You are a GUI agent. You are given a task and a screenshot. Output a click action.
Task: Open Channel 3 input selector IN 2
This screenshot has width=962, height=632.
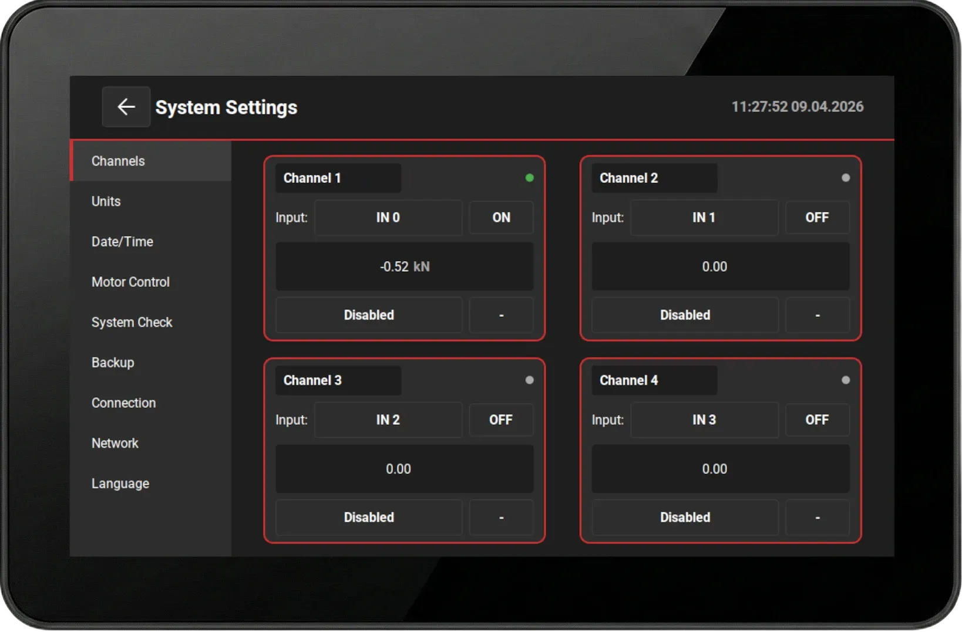coord(388,420)
